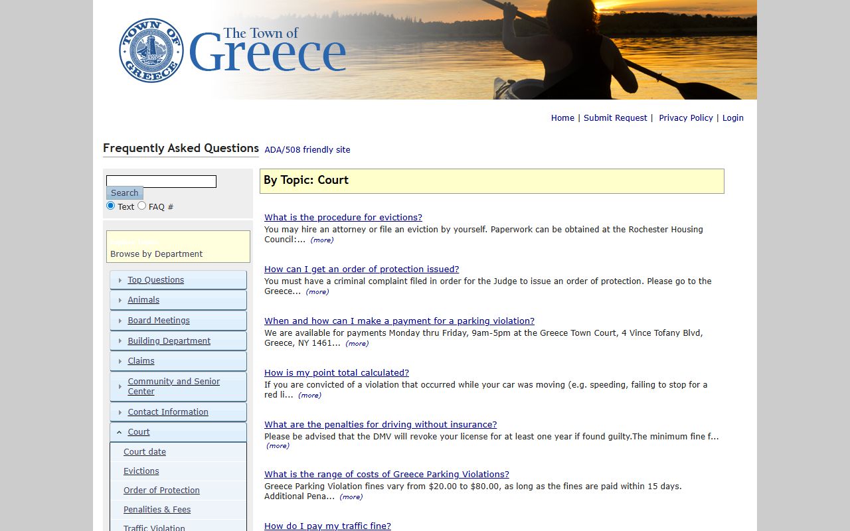Click (more) under the evictions answer
850x531 pixels.
(x=322, y=240)
